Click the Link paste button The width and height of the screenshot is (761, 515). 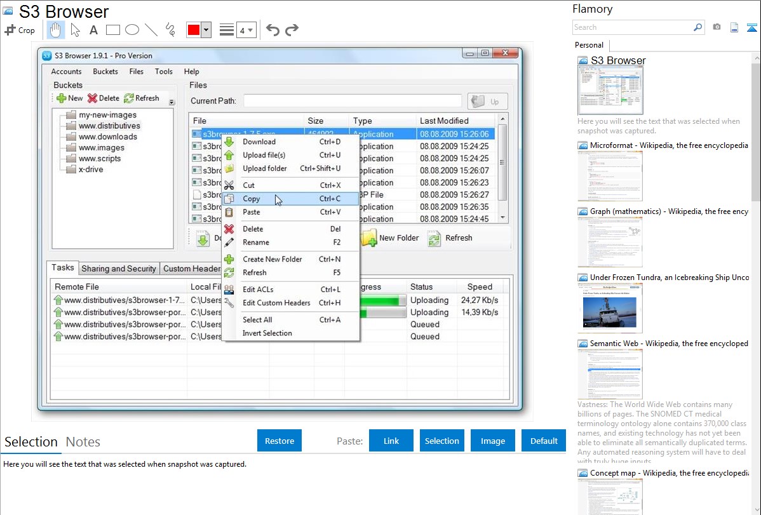pos(391,441)
